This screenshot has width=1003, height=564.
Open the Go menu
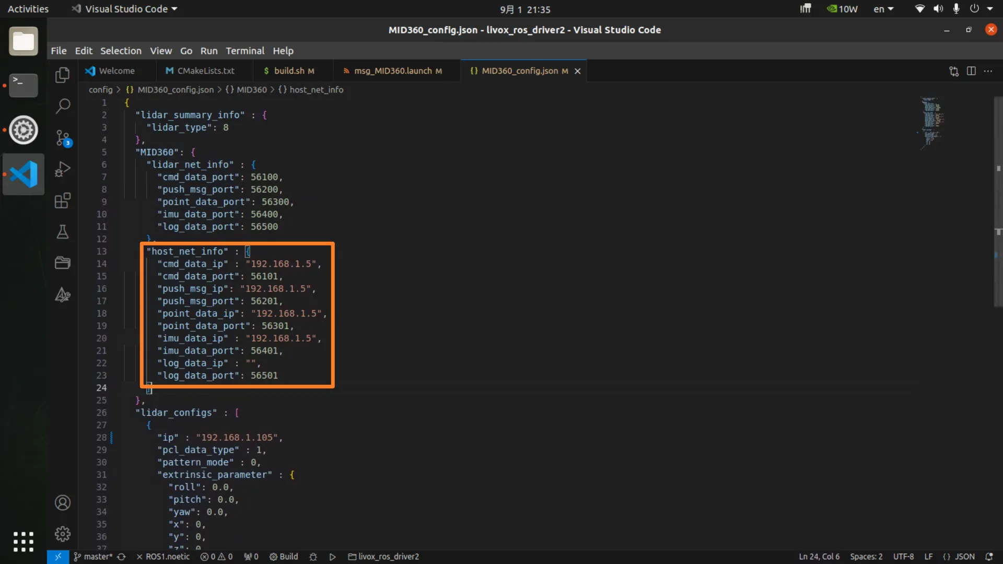tap(186, 51)
